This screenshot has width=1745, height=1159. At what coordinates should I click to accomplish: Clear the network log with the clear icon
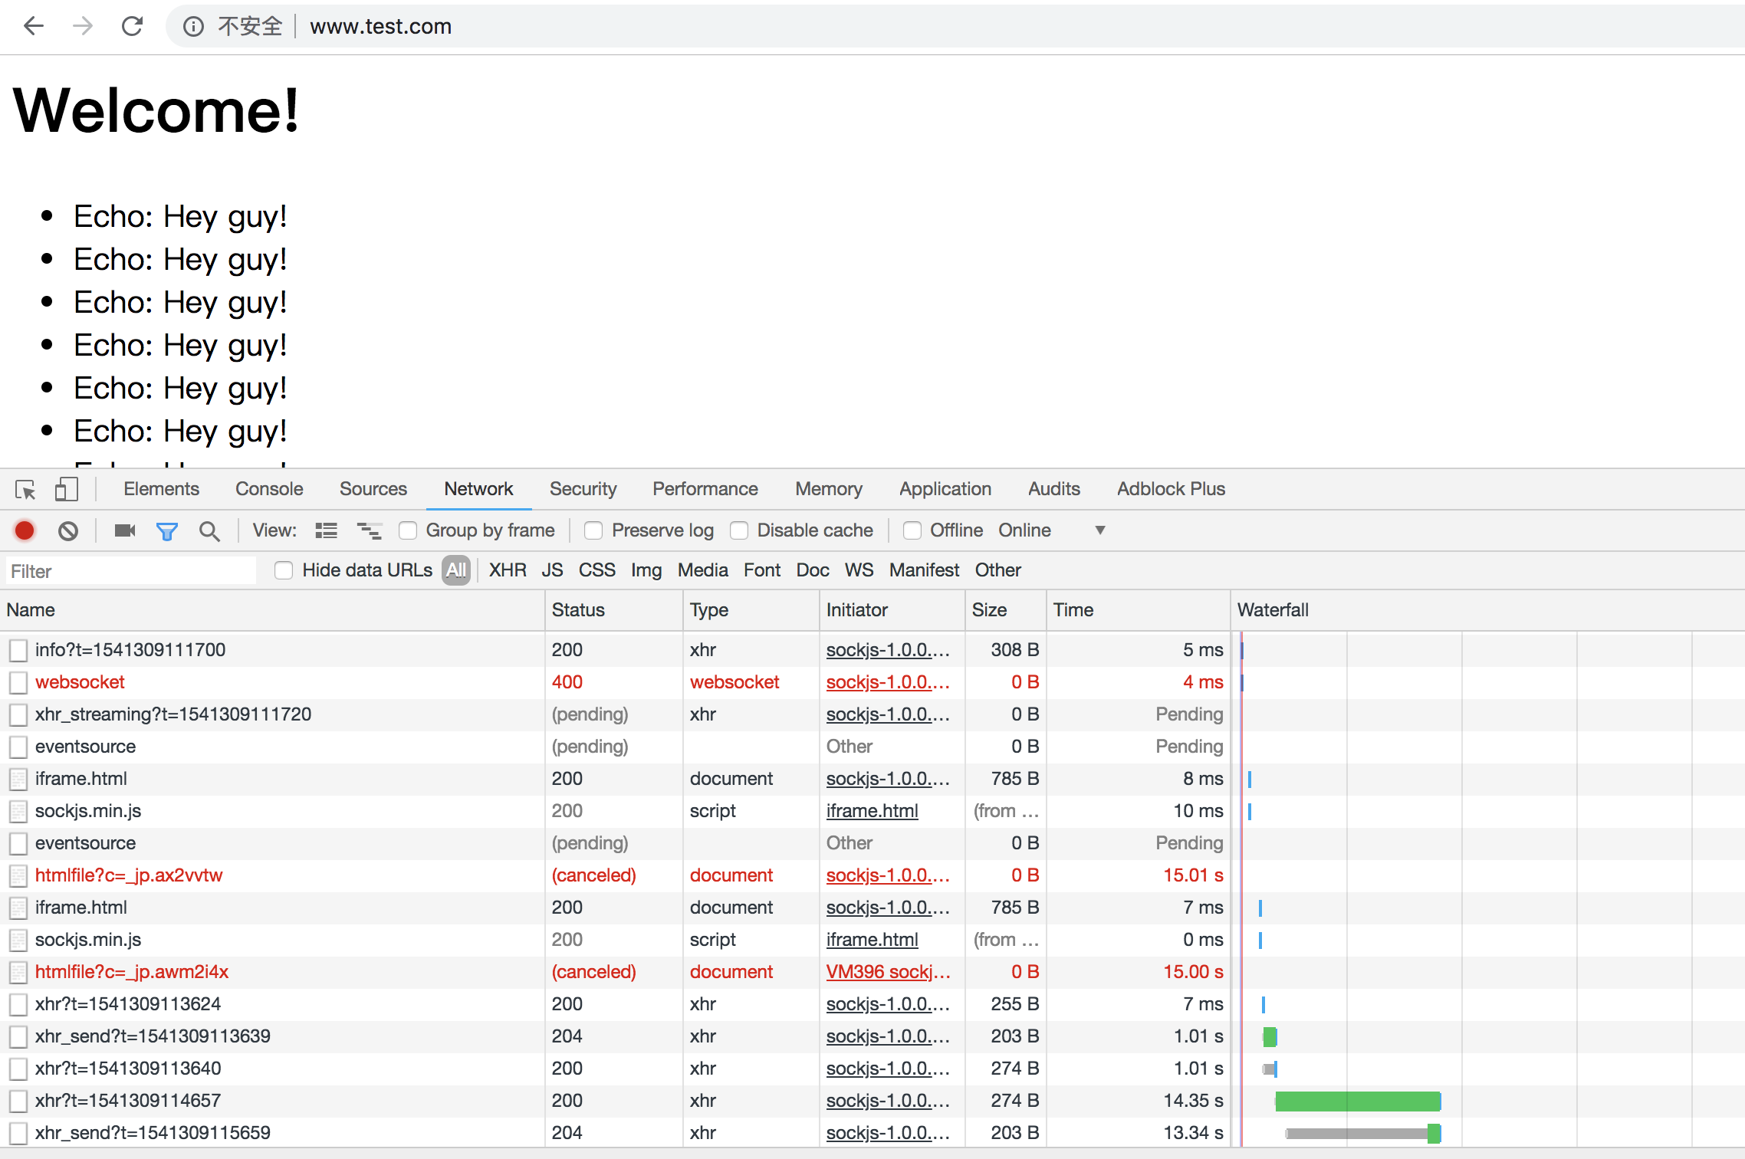click(68, 530)
